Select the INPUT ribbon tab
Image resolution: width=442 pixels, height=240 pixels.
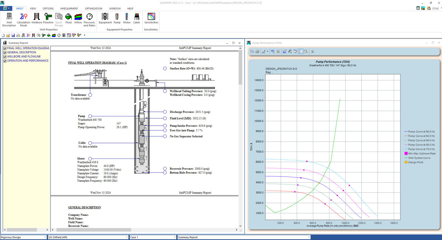[20, 8]
